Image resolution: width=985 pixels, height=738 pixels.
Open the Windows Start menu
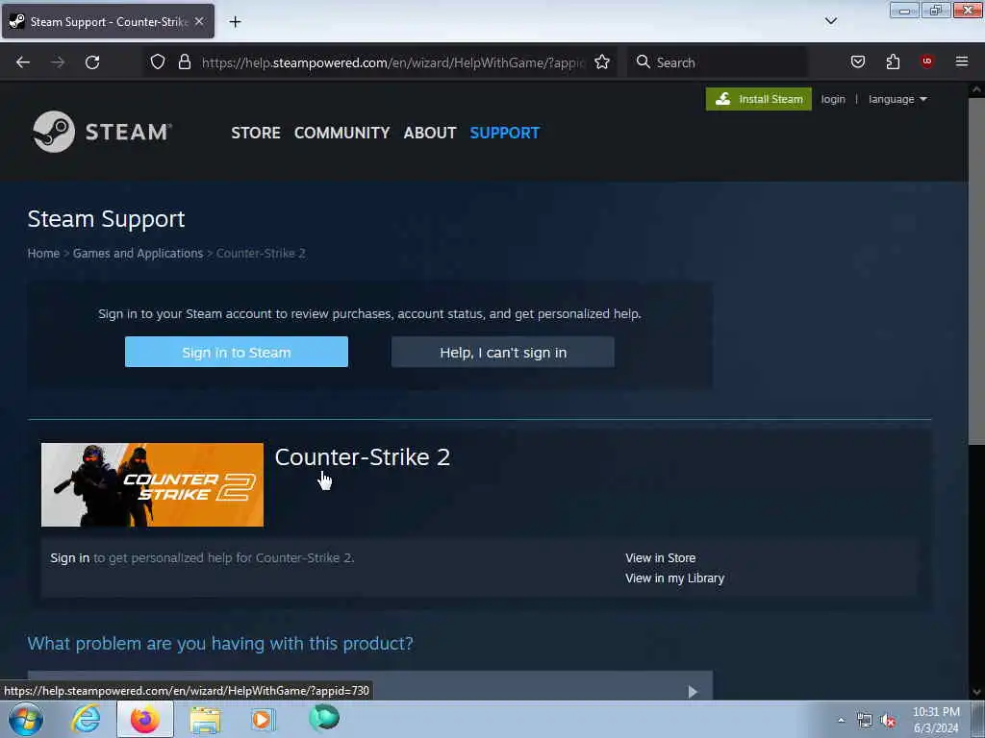tap(26, 719)
